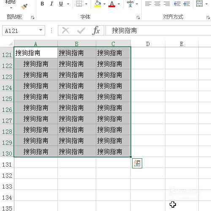Open Alignment dialog launcher
The width and height of the screenshot is (211, 211).
[208, 17]
